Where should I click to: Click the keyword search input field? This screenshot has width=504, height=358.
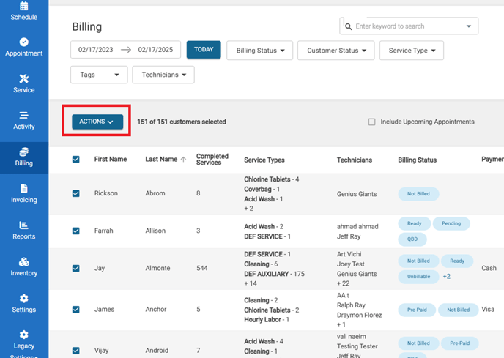pyautogui.click(x=407, y=26)
